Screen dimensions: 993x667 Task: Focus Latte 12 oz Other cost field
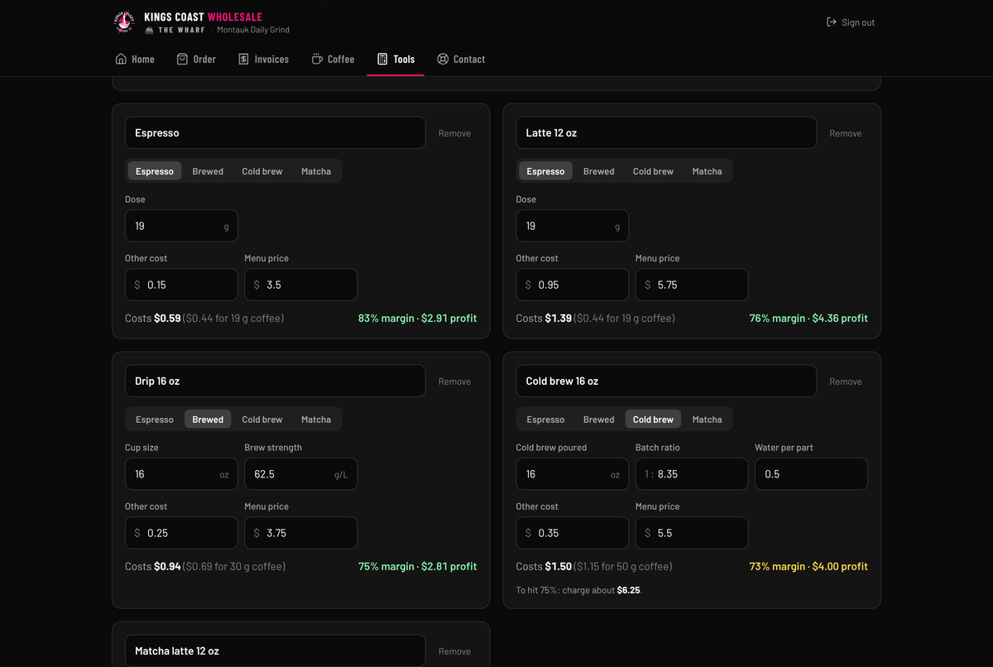pos(572,285)
